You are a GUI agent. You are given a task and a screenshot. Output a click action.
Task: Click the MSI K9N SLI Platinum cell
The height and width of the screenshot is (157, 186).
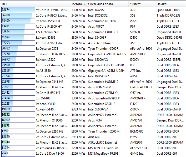point(103,148)
